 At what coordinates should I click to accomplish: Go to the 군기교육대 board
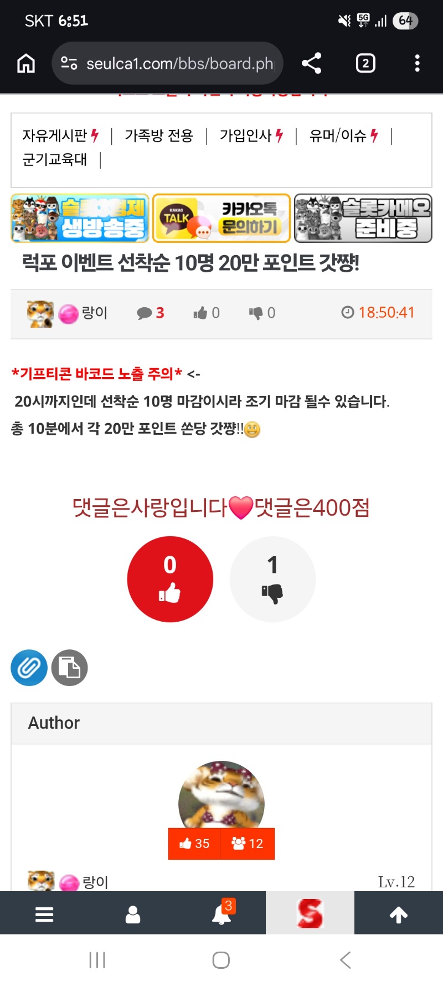click(x=55, y=160)
